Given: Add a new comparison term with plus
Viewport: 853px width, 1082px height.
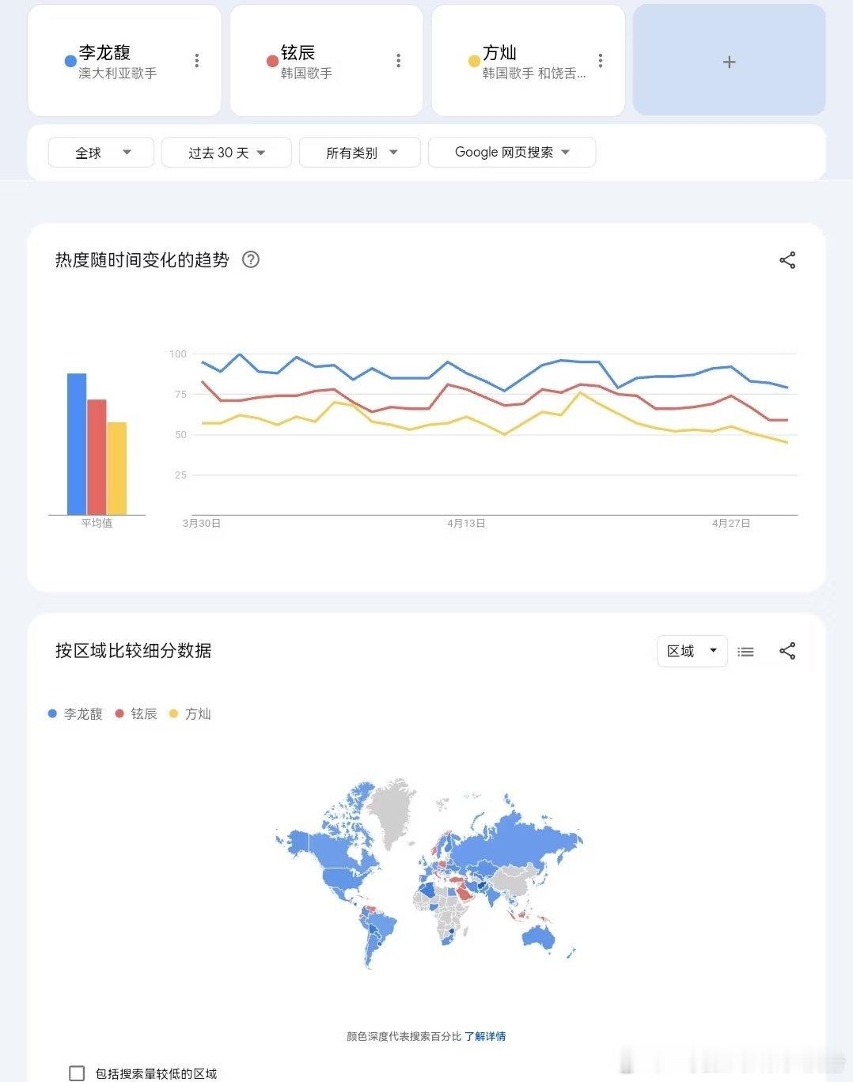Looking at the screenshot, I should pyautogui.click(x=730, y=61).
